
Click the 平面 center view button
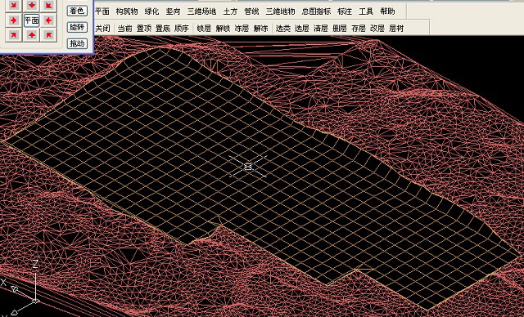32,20
